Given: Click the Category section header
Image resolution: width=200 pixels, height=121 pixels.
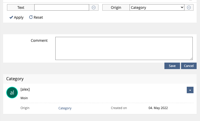Looking at the screenshot, I should click(15, 79).
